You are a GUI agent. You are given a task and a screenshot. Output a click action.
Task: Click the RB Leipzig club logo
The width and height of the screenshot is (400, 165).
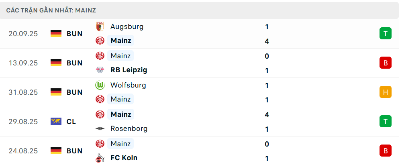100,70
